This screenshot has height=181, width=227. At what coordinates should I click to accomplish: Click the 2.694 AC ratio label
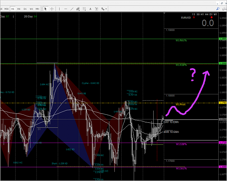coord(44,84)
